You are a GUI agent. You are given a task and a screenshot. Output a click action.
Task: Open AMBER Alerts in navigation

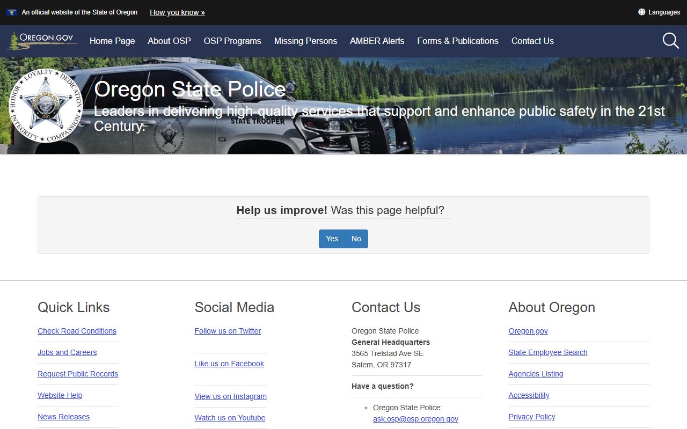(377, 41)
